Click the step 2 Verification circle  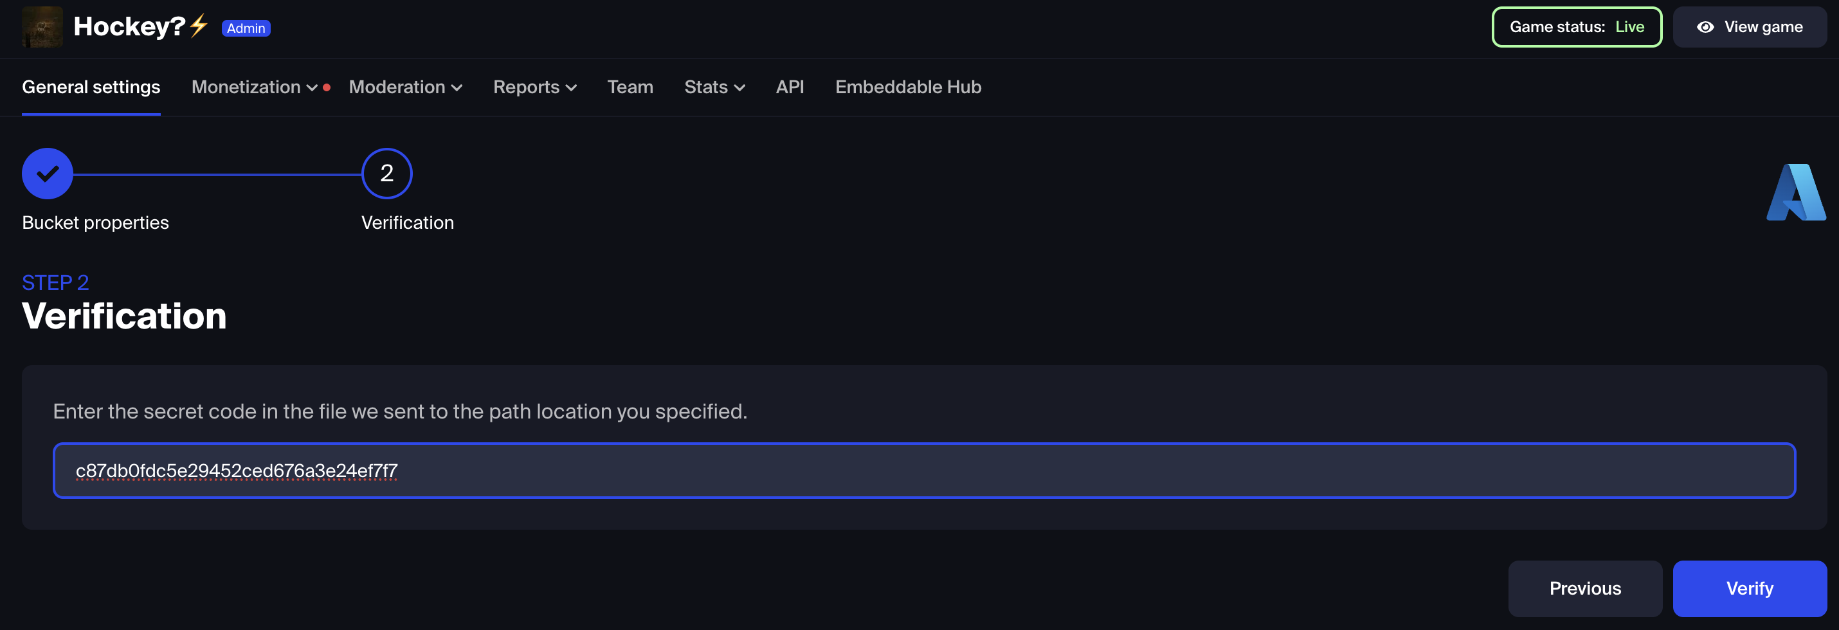387,174
